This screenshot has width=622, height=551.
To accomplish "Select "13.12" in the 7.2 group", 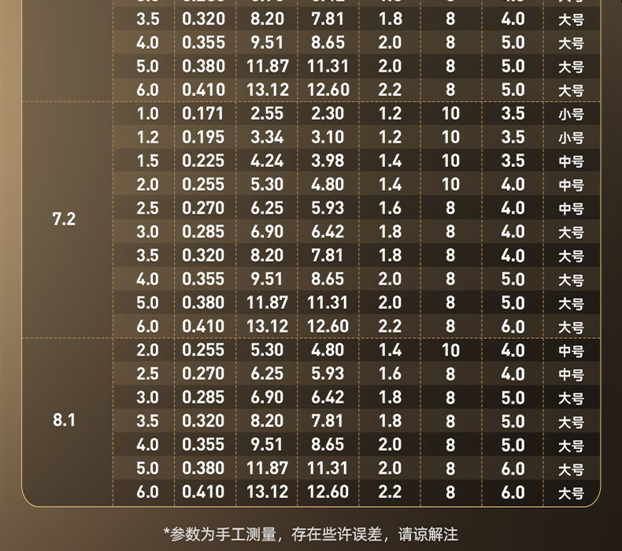I will (268, 326).
